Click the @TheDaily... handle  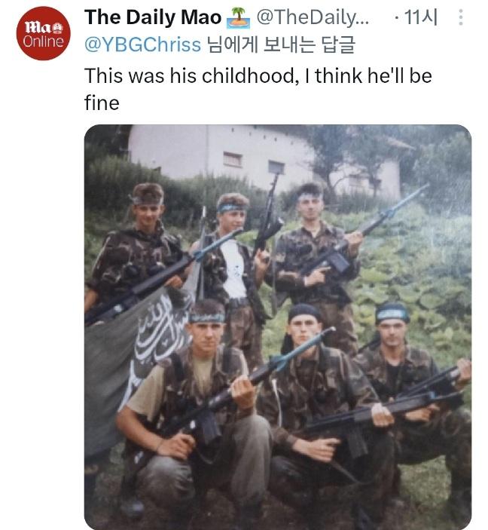click(313, 17)
